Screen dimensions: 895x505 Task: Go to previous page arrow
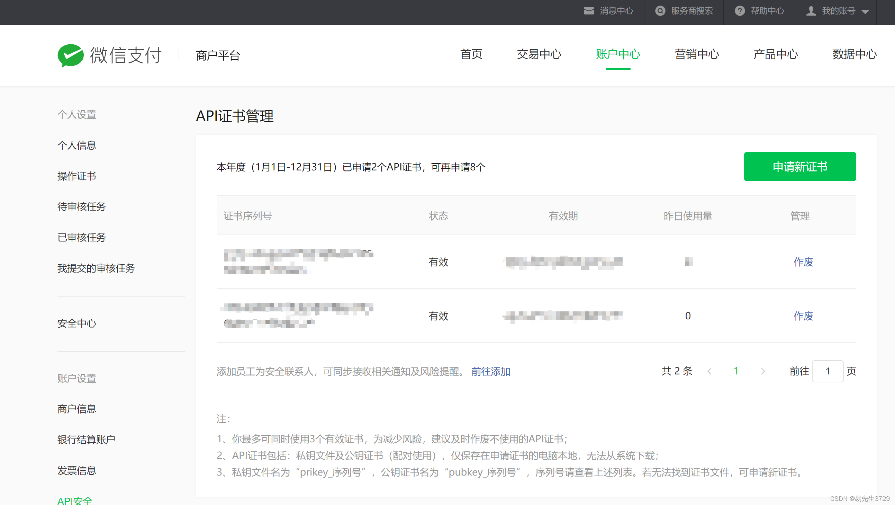(709, 371)
